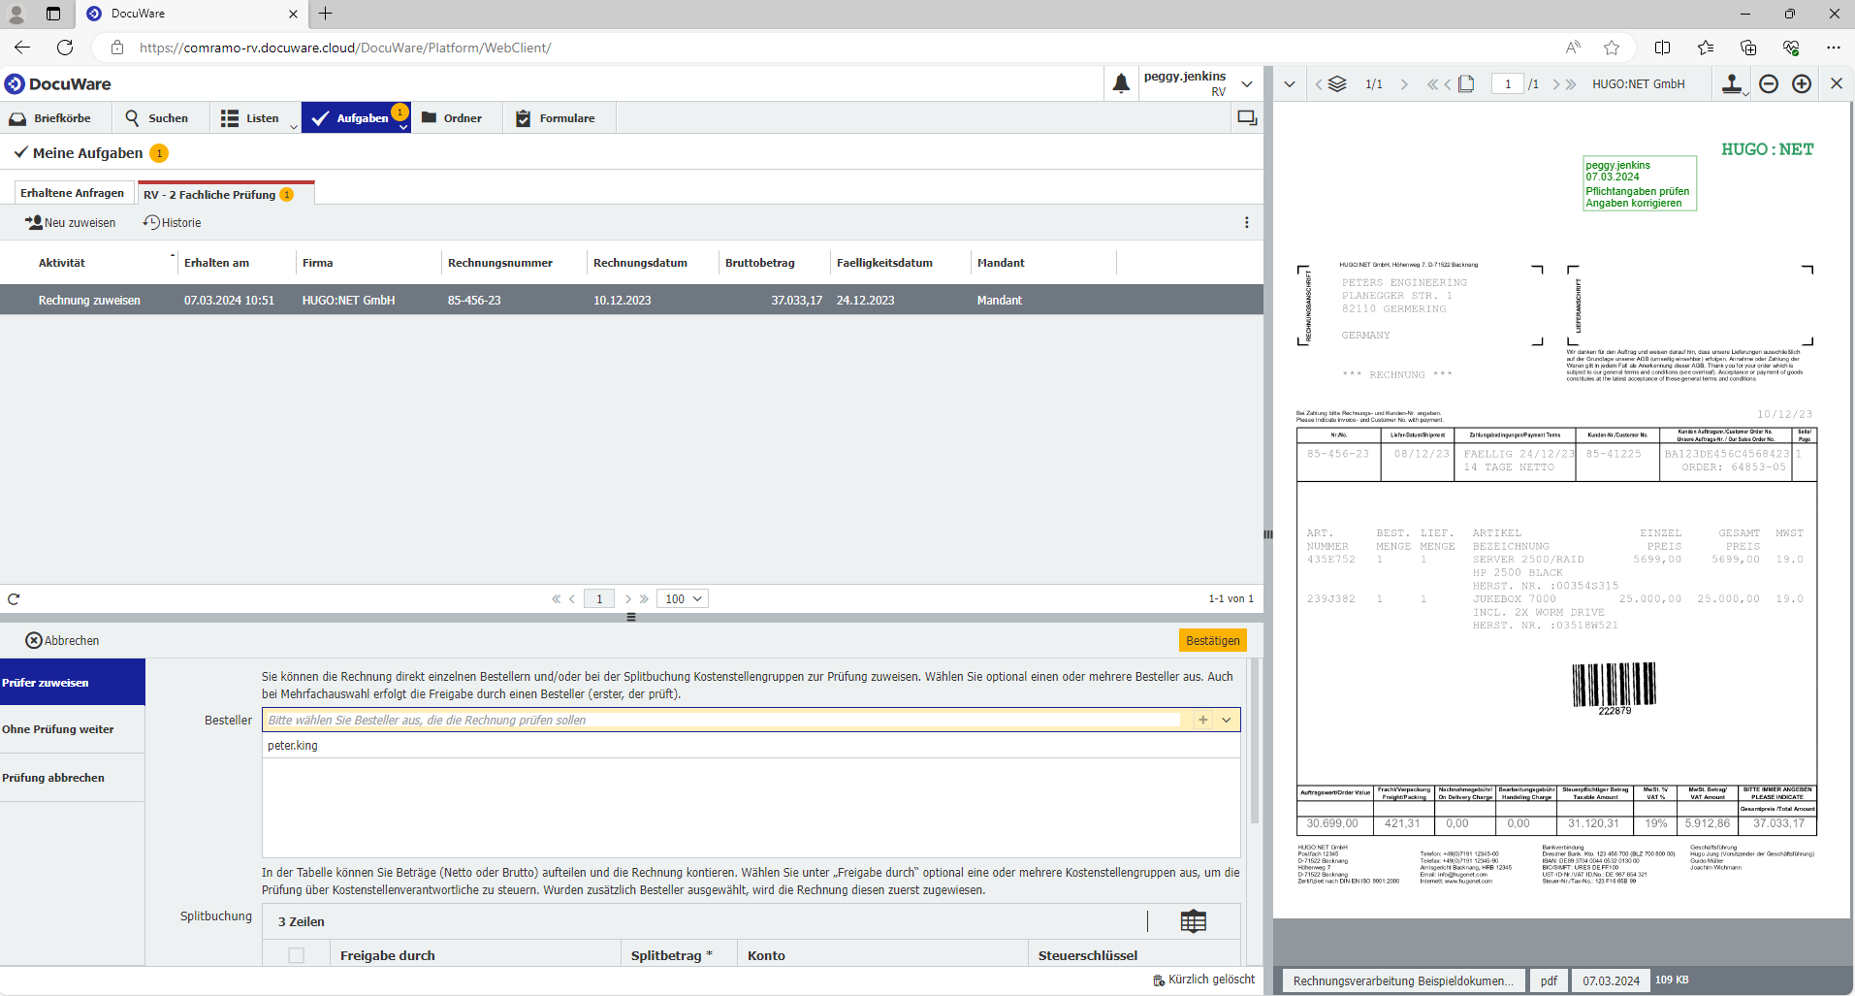
Task: Select Ohne Prüfung weiter
Action: [72, 729]
